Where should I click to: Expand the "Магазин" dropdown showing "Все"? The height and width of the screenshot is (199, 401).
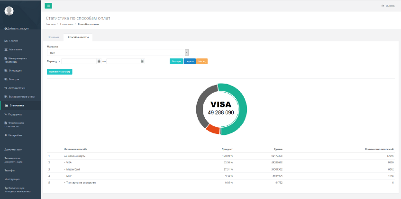118,53
